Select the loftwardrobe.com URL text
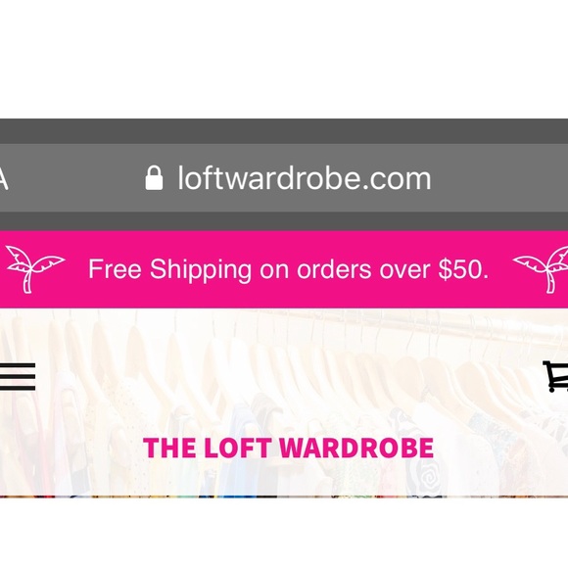 click(x=305, y=178)
